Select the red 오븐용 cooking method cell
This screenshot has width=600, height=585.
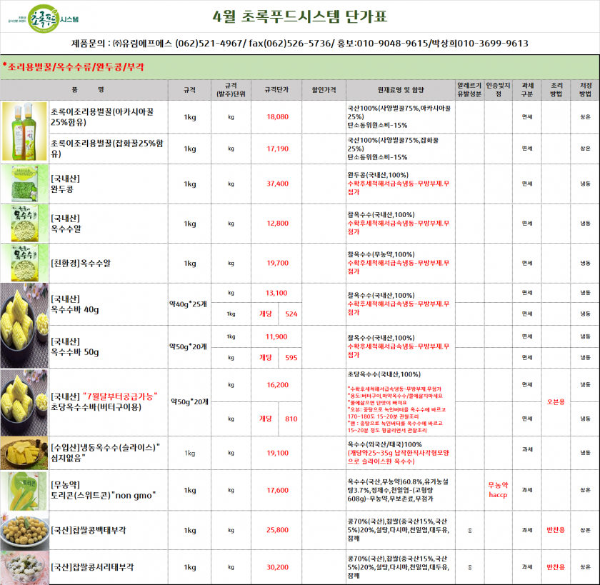[556, 401]
